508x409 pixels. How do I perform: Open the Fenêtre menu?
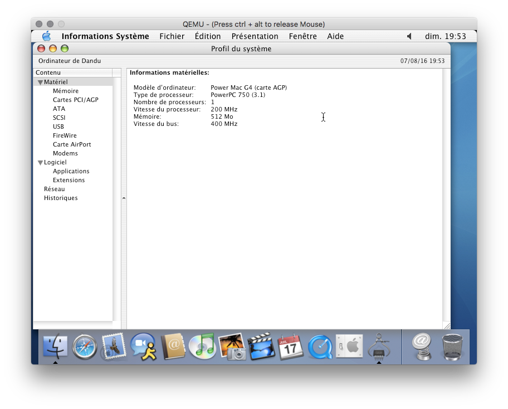click(302, 36)
